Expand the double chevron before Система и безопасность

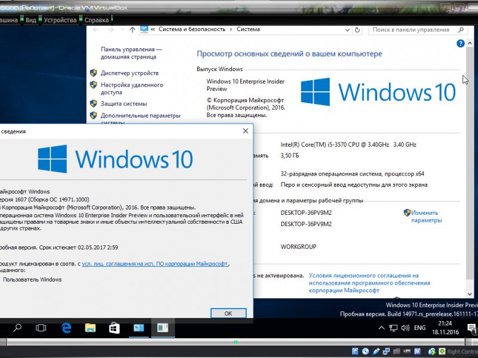pyautogui.click(x=153, y=29)
